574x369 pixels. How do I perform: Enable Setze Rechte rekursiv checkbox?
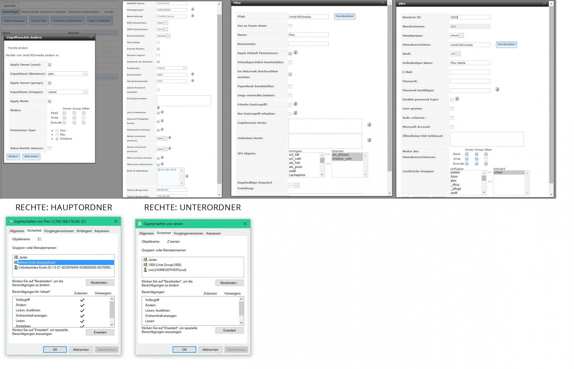49,148
